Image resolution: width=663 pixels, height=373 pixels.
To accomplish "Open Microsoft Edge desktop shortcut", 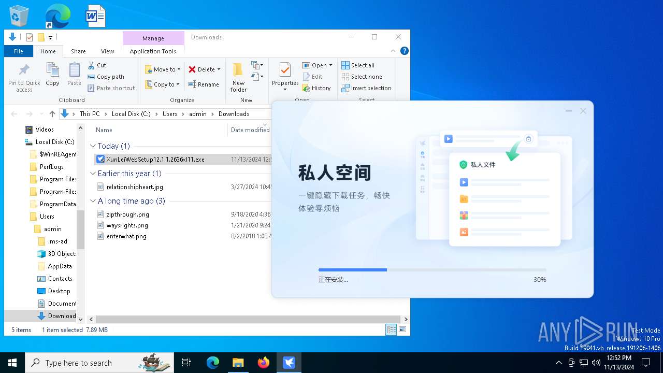I will 57,16.
